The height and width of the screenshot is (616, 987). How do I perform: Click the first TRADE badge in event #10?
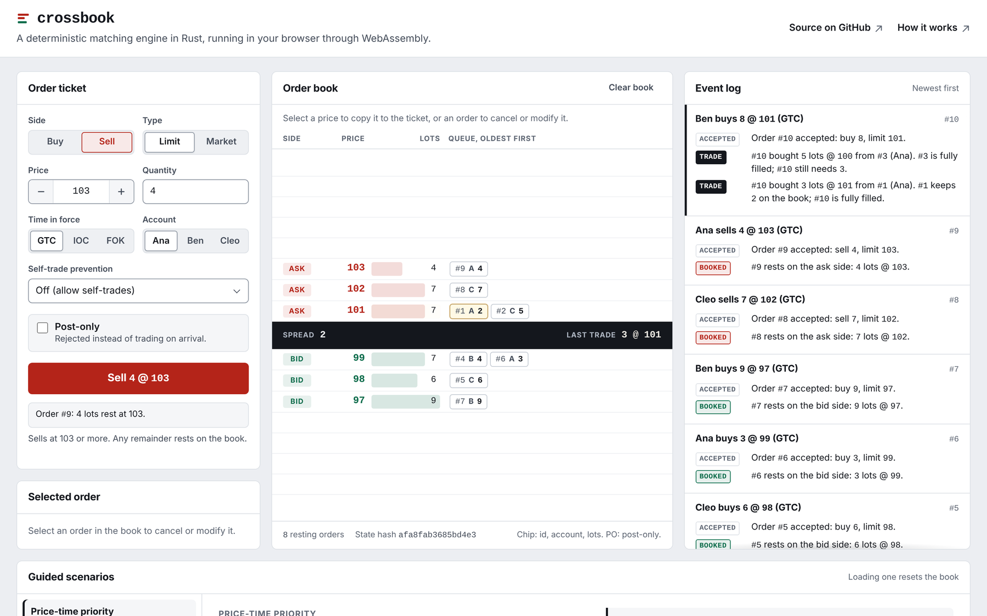click(x=711, y=157)
